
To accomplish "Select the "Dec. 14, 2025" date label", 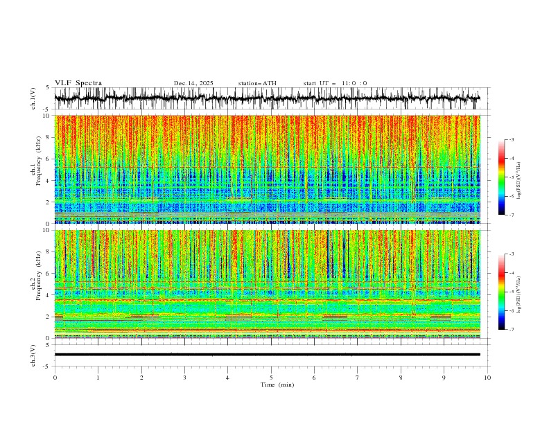I will (x=193, y=83).
